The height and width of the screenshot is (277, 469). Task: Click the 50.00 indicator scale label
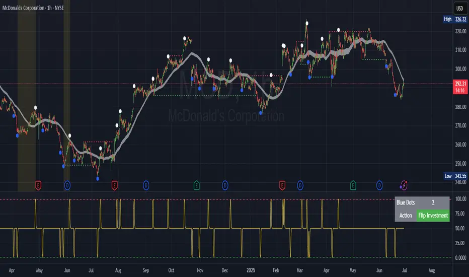tap(460, 228)
